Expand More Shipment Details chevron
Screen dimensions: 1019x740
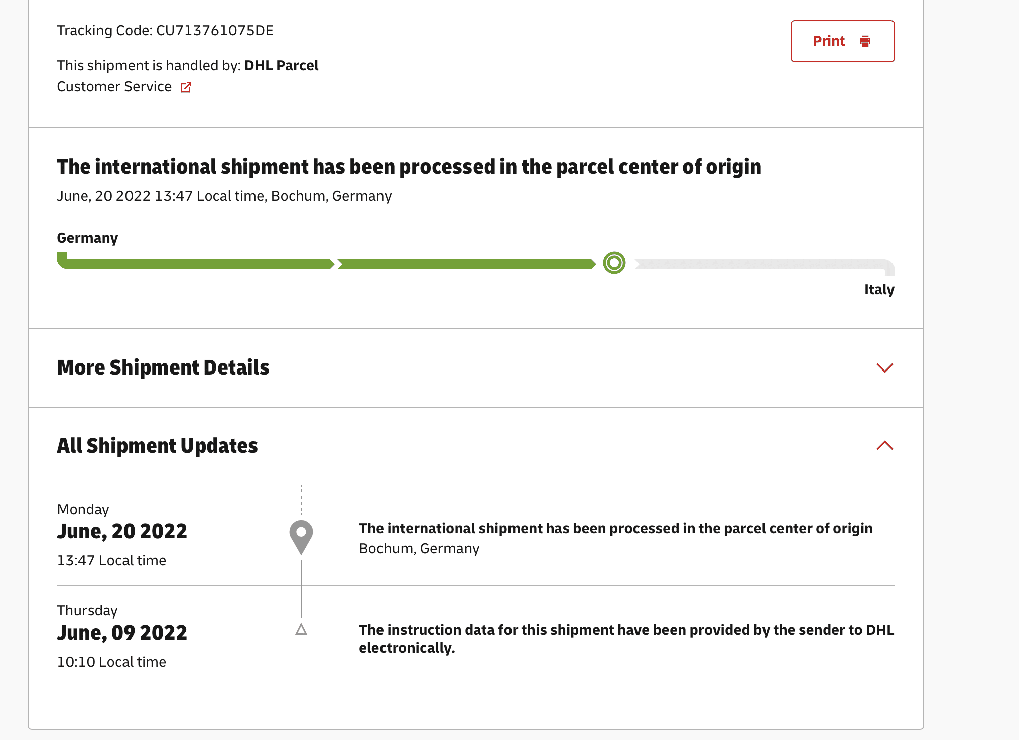884,367
